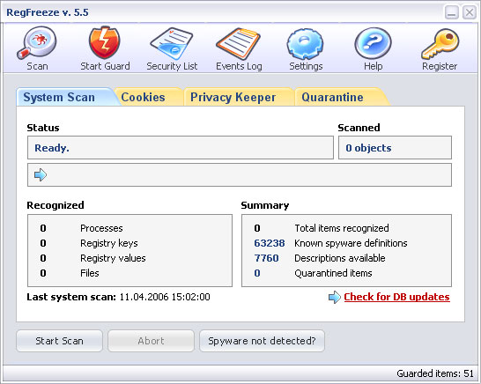Screen dimensions: 481x384
Task: Click the Recognized heading label
Action: (x=55, y=205)
